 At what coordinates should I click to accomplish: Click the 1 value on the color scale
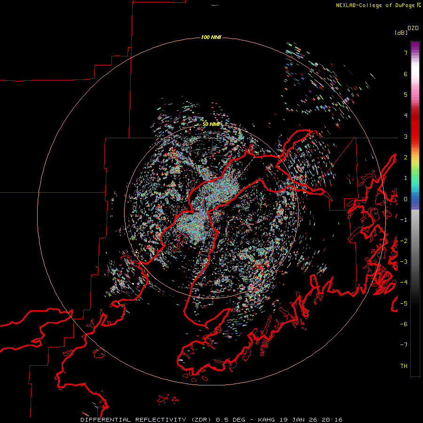406,178
